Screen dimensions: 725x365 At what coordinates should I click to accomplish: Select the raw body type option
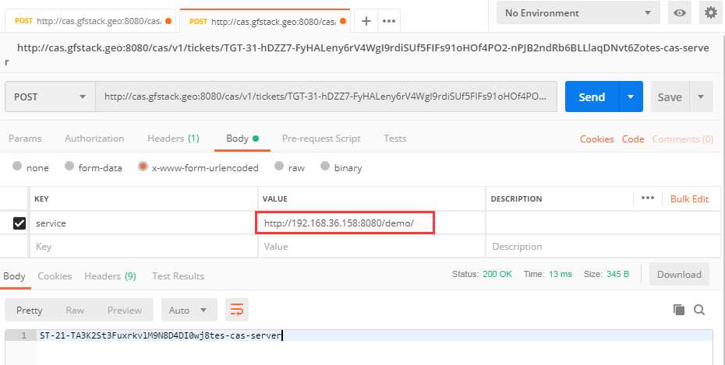click(x=278, y=167)
